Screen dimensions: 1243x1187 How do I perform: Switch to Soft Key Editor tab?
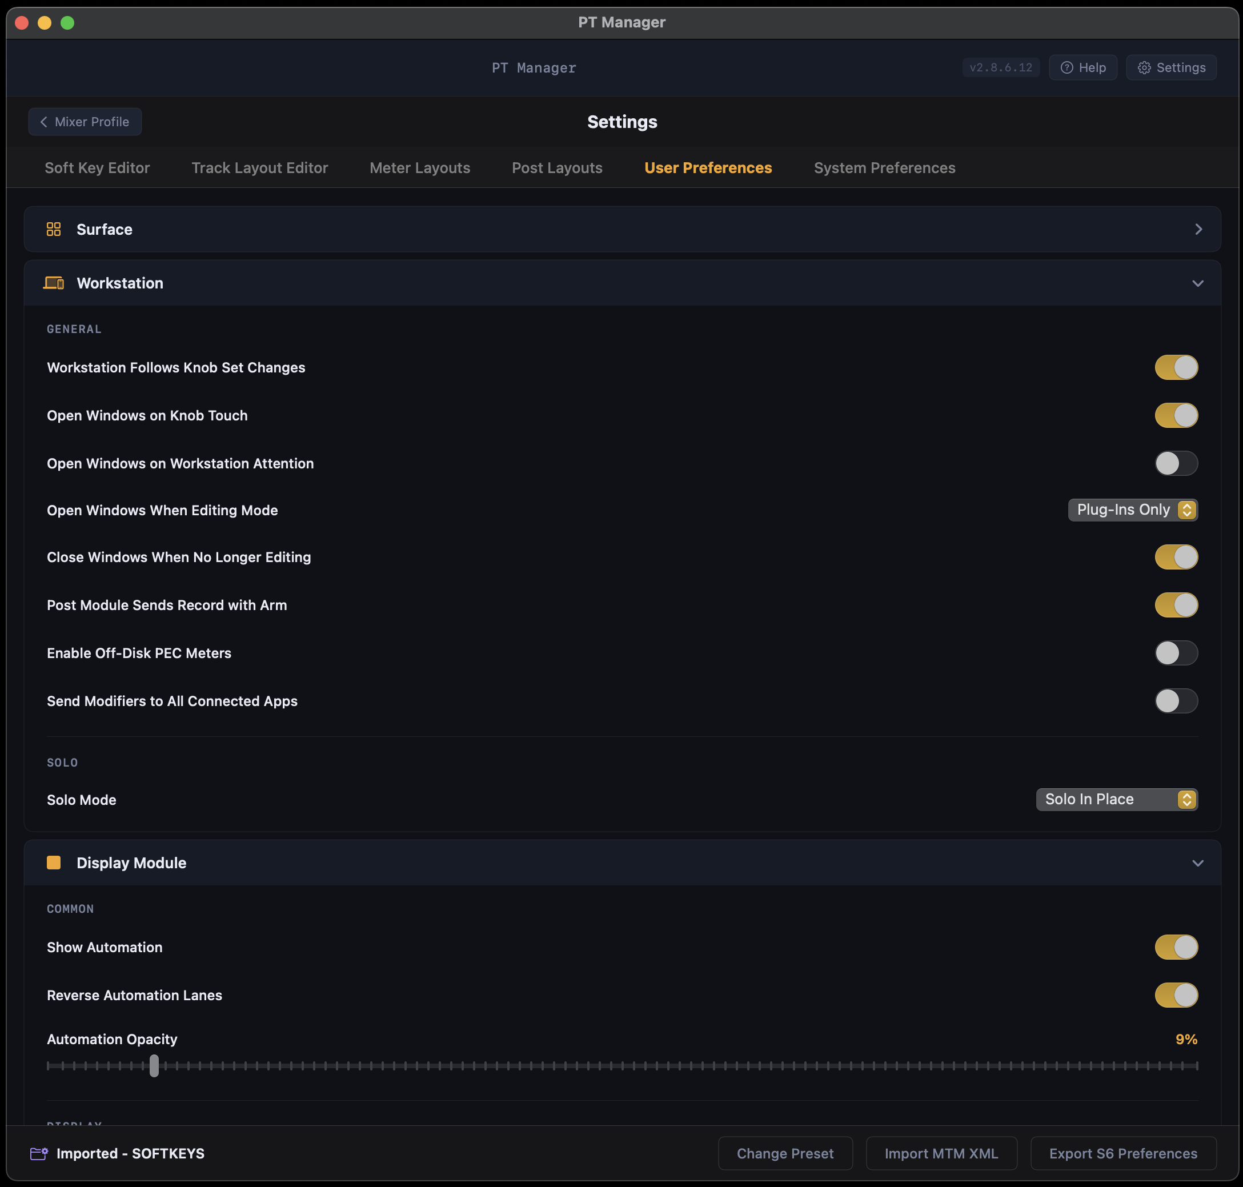pyautogui.click(x=98, y=168)
